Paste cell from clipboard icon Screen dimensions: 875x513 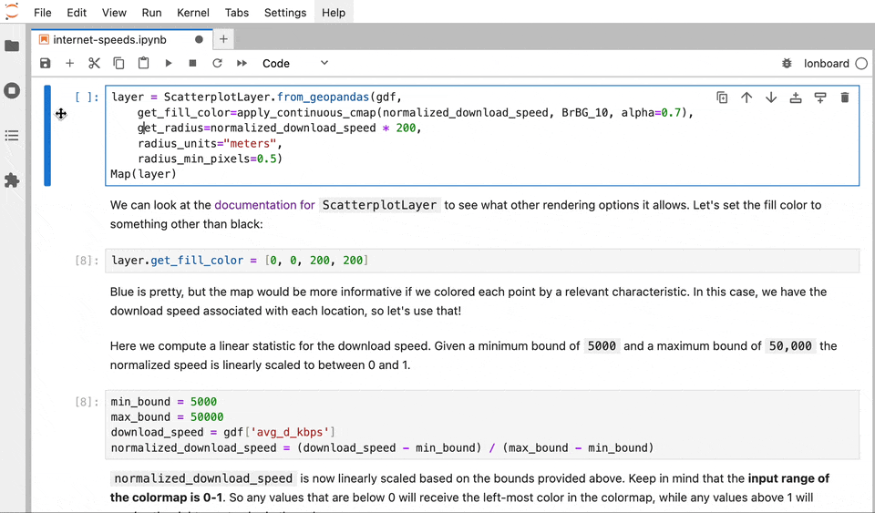coord(143,63)
